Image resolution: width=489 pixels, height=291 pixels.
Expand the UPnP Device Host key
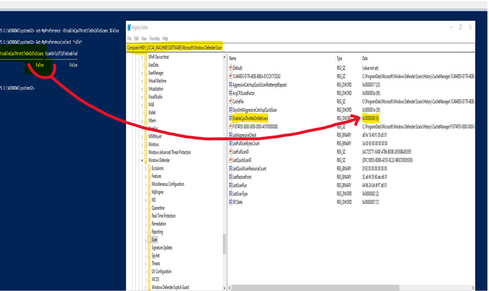pyautogui.click(x=142, y=57)
